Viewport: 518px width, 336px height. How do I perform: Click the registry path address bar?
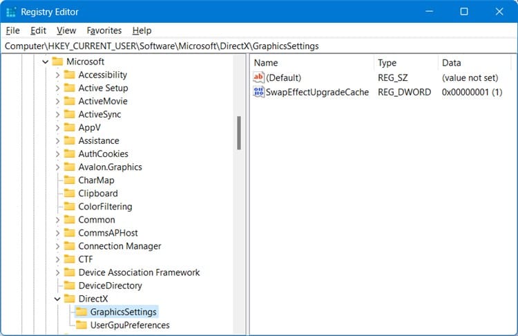click(x=259, y=46)
